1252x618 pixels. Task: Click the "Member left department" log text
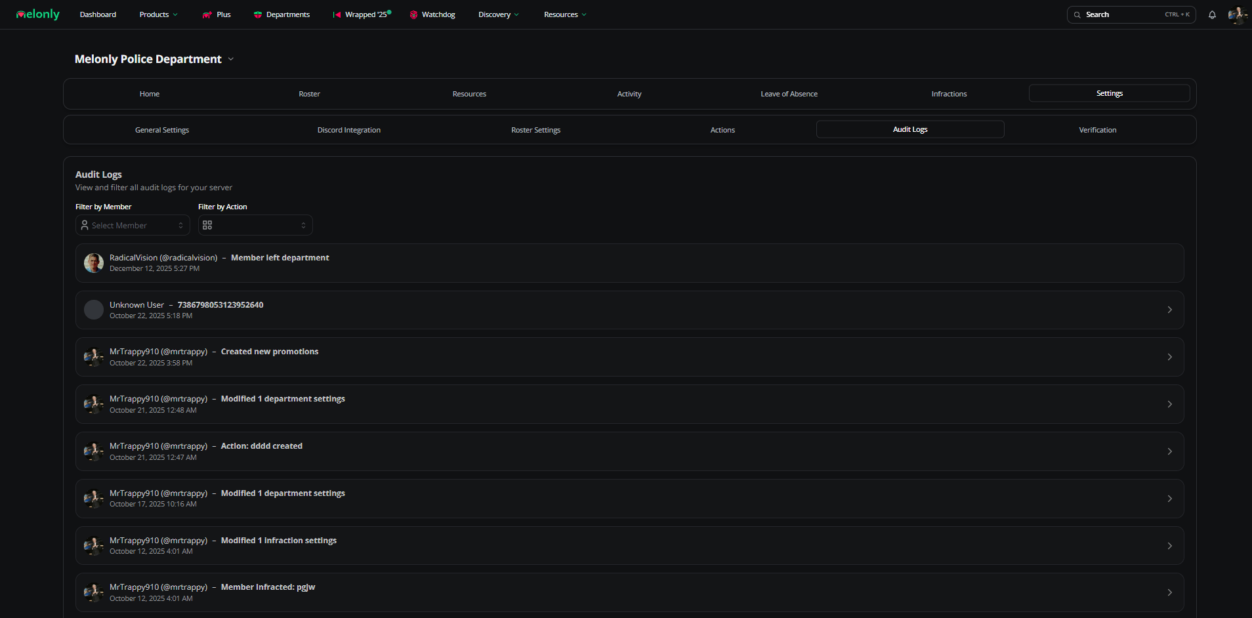[x=280, y=258]
